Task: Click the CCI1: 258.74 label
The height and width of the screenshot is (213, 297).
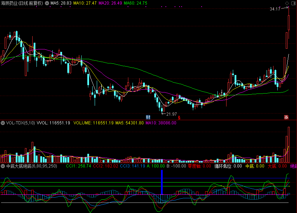Action: click(x=79, y=166)
